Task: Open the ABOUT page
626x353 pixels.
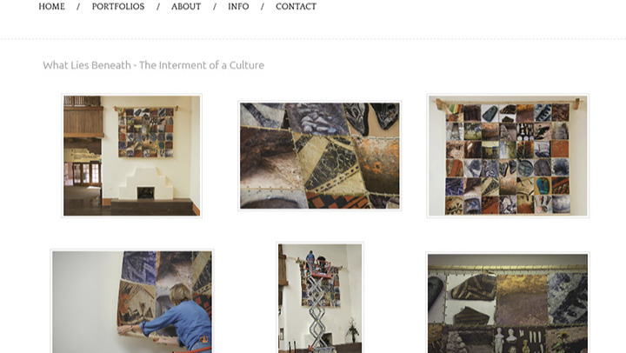Action: pos(186,6)
